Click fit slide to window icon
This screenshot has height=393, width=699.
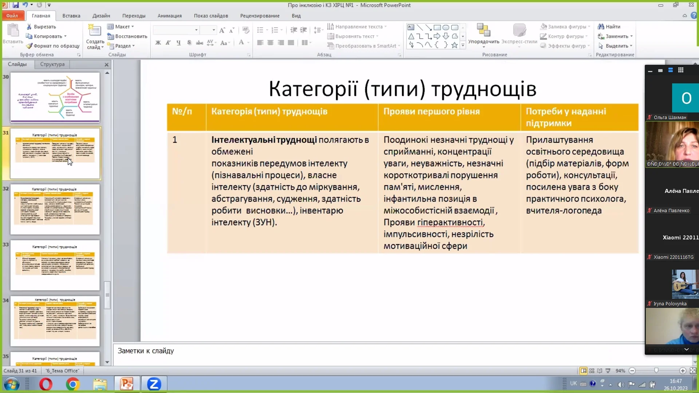pyautogui.click(x=693, y=371)
